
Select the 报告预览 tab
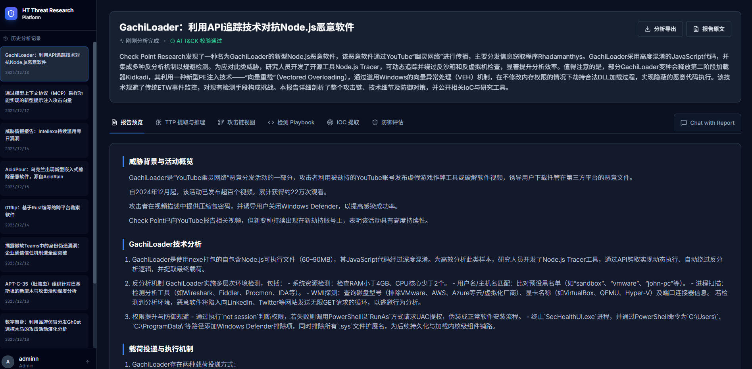[x=127, y=122]
